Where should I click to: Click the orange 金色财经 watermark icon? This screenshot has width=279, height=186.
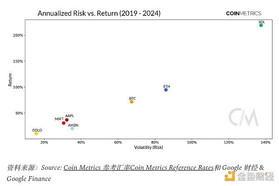click(230, 175)
